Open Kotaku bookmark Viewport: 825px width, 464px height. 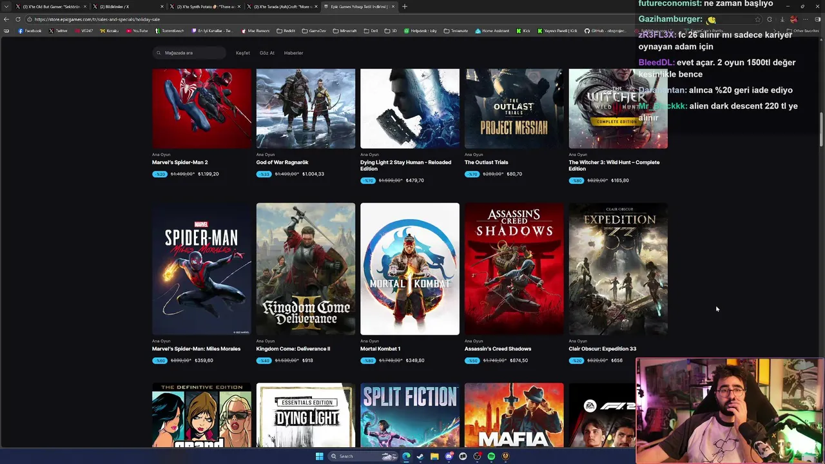pyautogui.click(x=110, y=31)
